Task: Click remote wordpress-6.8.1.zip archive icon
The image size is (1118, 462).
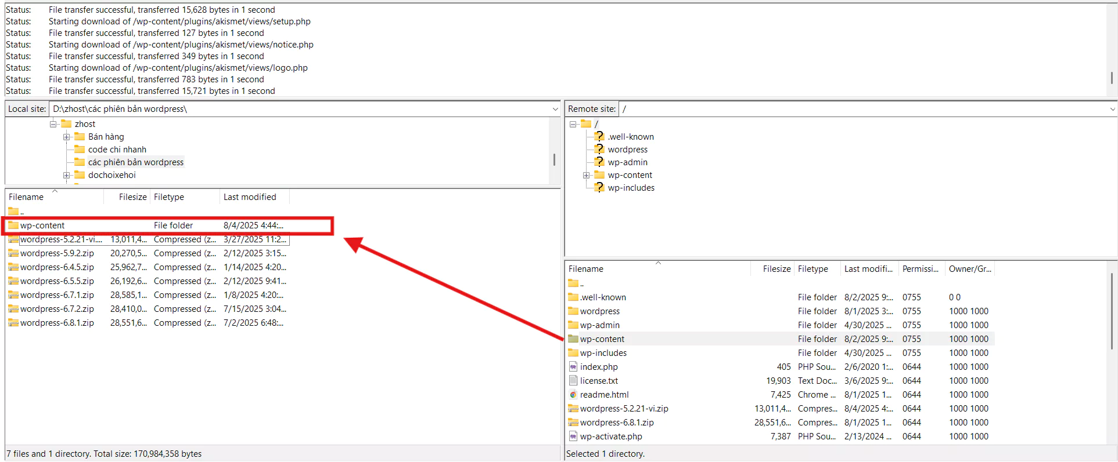Action: [x=573, y=423]
